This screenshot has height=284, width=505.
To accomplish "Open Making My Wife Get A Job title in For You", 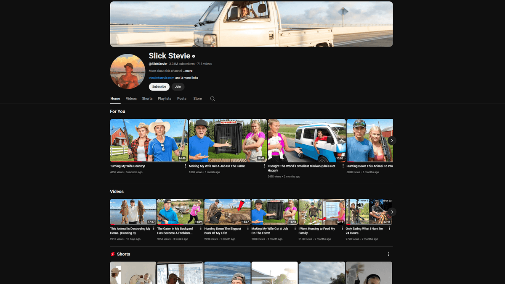I will [x=217, y=166].
